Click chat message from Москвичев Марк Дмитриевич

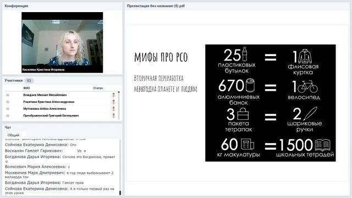(x=59, y=175)
